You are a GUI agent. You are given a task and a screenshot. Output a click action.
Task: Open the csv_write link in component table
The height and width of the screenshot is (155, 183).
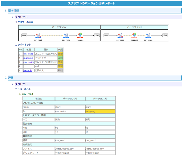coord(28,62)
